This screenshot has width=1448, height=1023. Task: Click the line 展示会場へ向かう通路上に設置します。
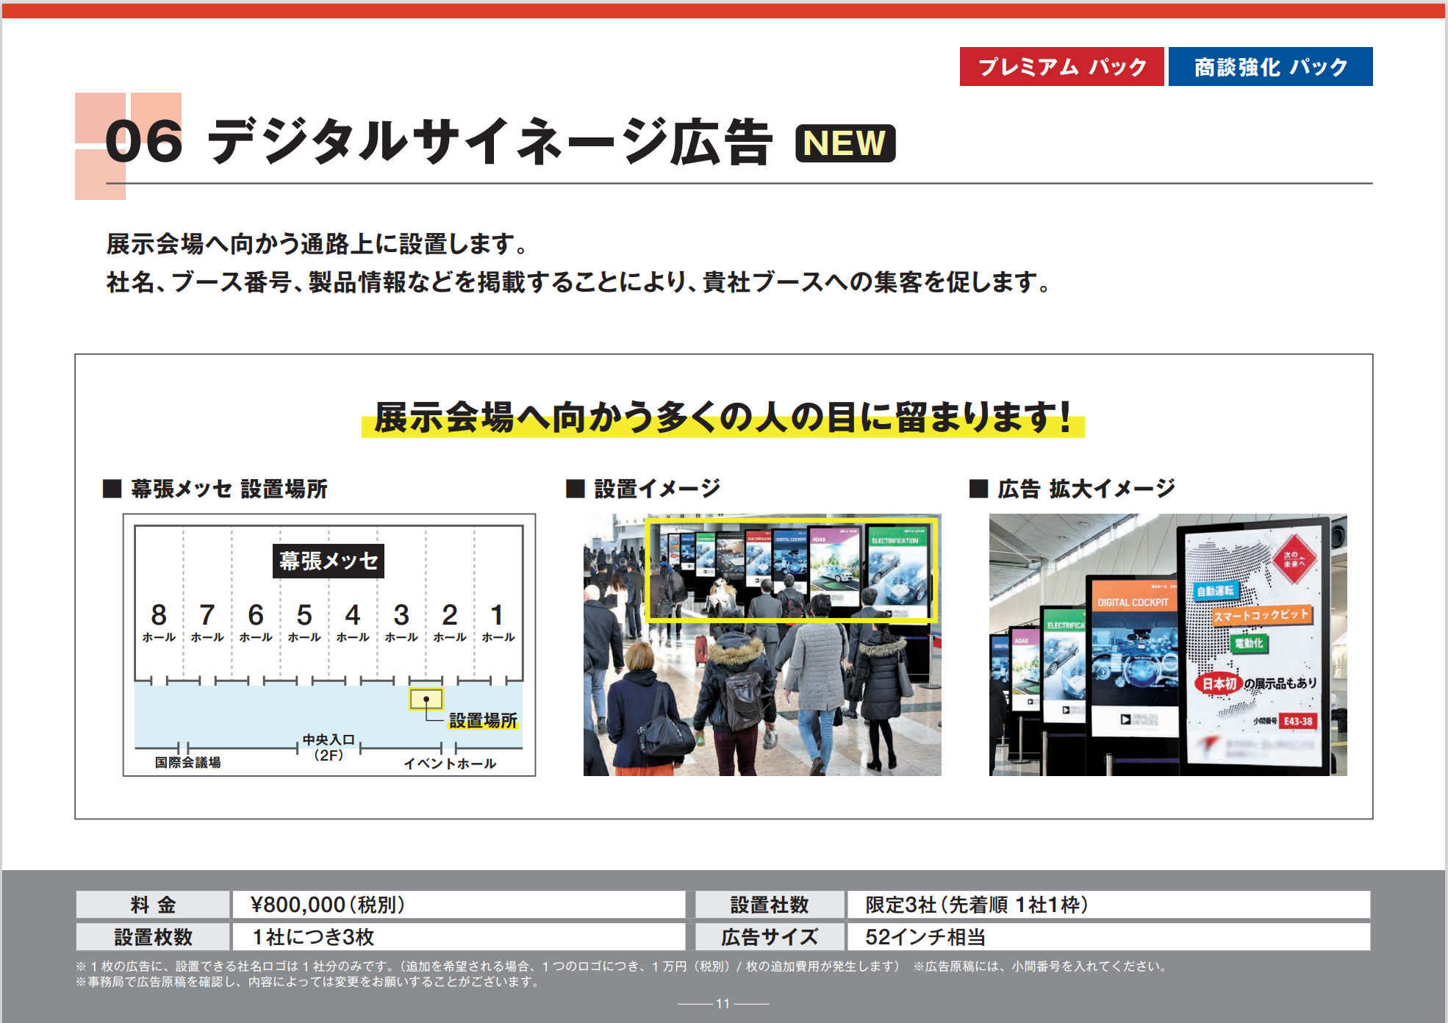[x=318, y=243]
